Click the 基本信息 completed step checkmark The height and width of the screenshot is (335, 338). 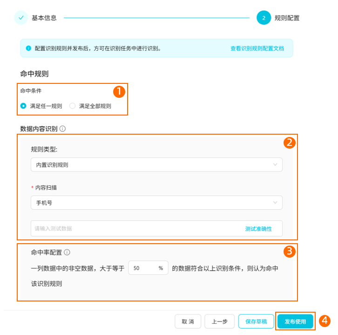21,18
